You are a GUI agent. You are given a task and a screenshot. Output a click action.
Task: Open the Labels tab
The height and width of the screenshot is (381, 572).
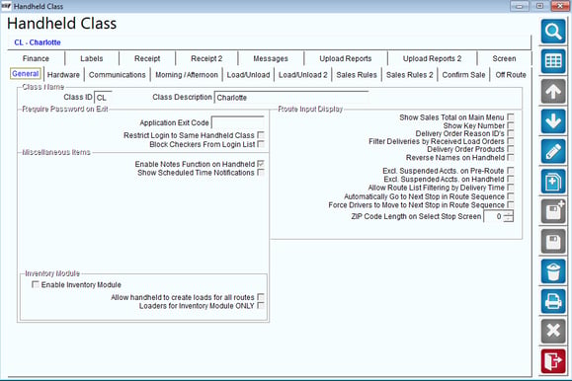[x=92, y=58]
